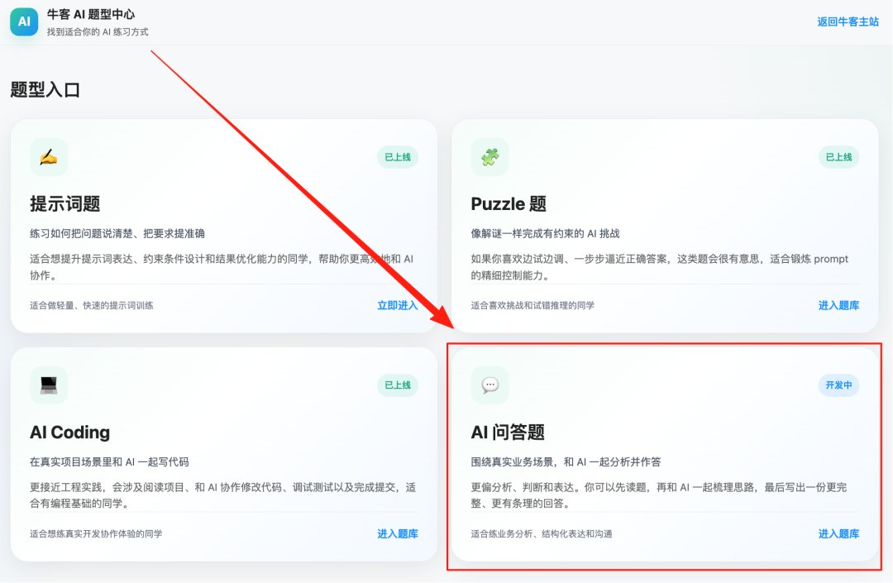The image size is (893, 583).
Task: Click the 提示词题 card title
Action: coord(65,203)
